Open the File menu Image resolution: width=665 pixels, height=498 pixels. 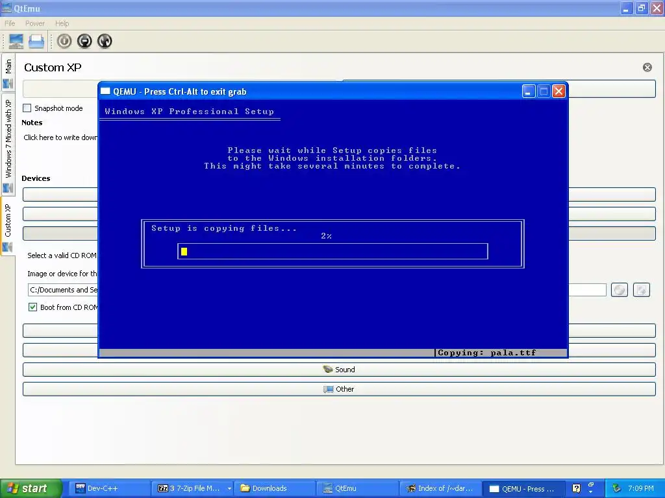(x=10, y=23)
